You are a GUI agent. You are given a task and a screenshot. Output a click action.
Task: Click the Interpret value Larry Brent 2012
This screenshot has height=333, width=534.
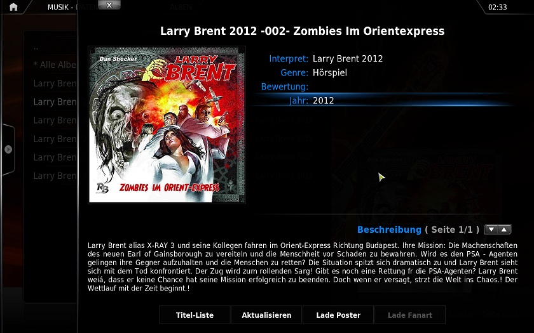(x=348, y=59)
